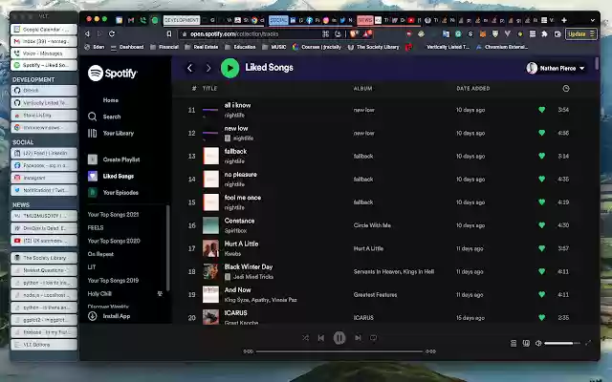This screenshot has height=382, width=612.
Task: Open the Holy Chill playlist
Action: 99,293
